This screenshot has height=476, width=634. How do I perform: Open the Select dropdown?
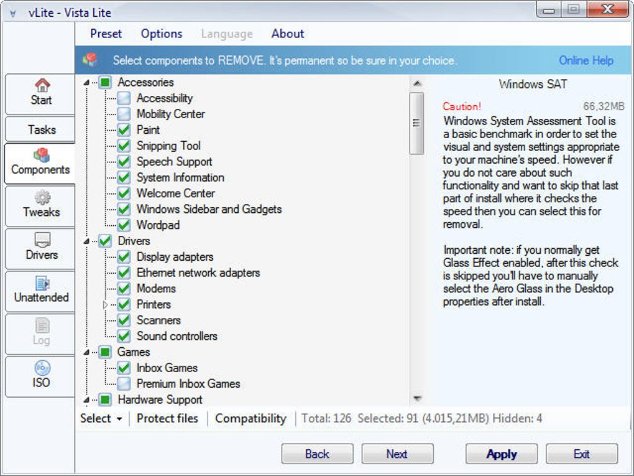pos(101,419)
